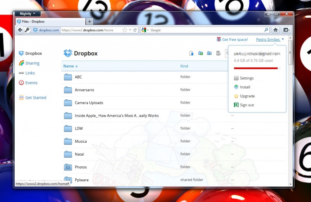Click the Google search engine icon
The height and width of the screenshot is (202, 311).
pyautogui.click(x=144, y=30)
